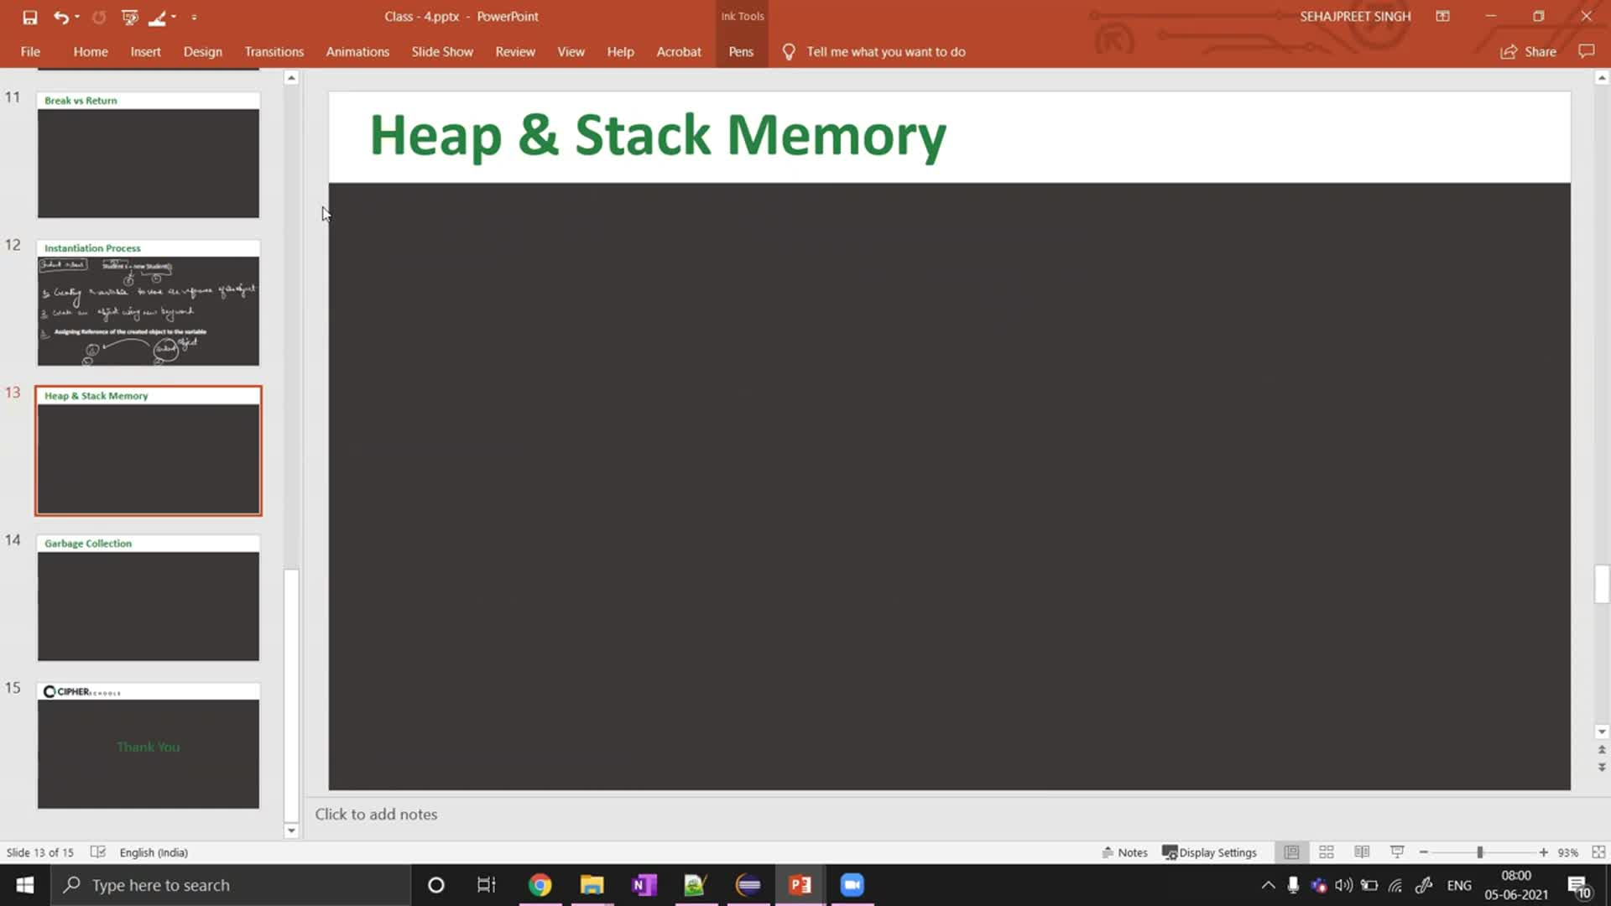1611x906 pixels.
Task: Click the Undo arrow icon
Action: [61, 17]
